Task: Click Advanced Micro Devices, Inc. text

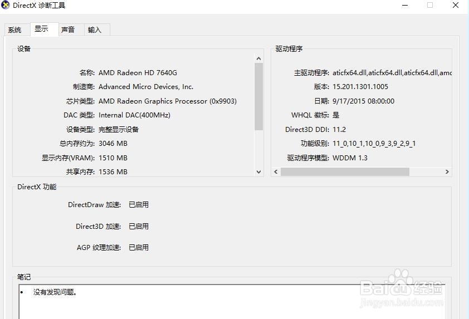Action: click(146, 87)
